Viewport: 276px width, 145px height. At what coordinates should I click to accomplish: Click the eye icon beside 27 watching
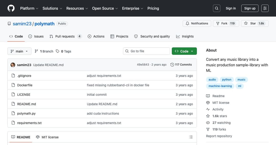point(208,123)
